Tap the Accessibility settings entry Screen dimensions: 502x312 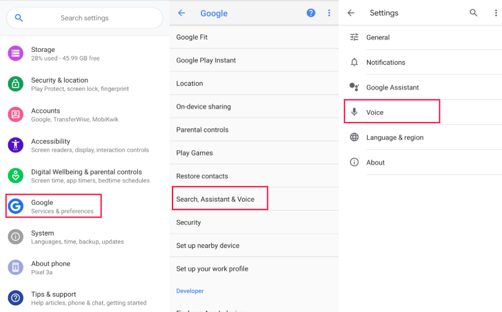click(86, 146)
